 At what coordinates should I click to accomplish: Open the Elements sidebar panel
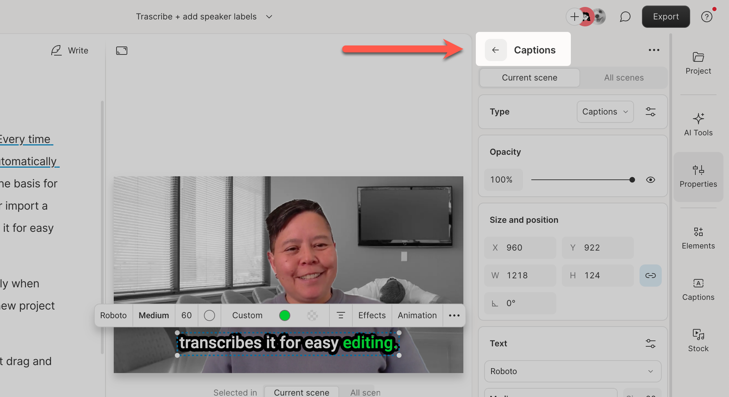coord(698,238)
